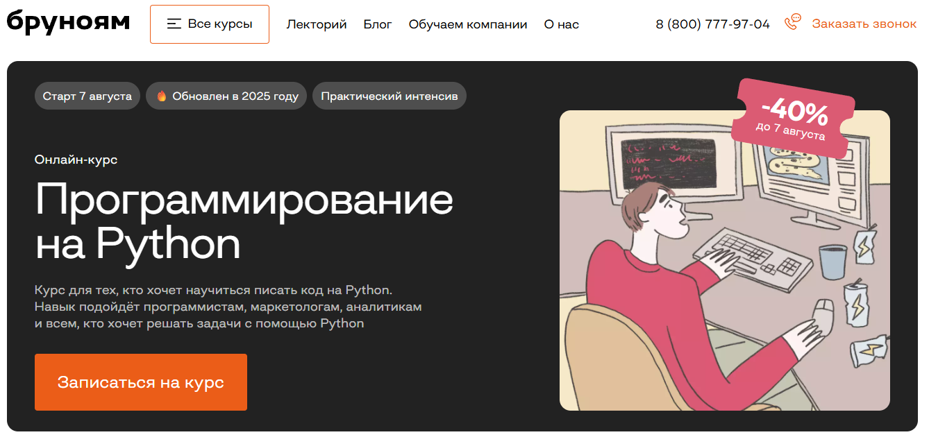Click the Записаться на курс button
The width and height of the screenshot is (929, 437).
point(141,382)
